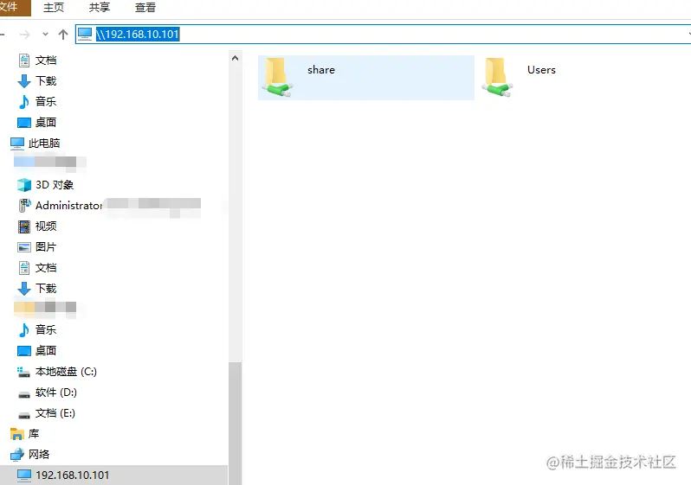Click the 文档 icon under 此电脑
The height and width of the screenshot is (485, 691).
pyautogui.click(x=24, y=268)
